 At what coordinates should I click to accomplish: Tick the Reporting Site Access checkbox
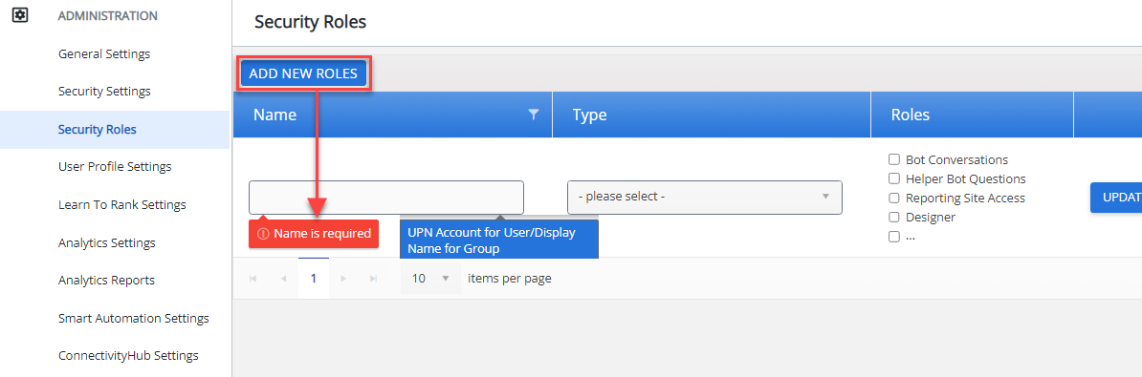[x=893, y=198]
